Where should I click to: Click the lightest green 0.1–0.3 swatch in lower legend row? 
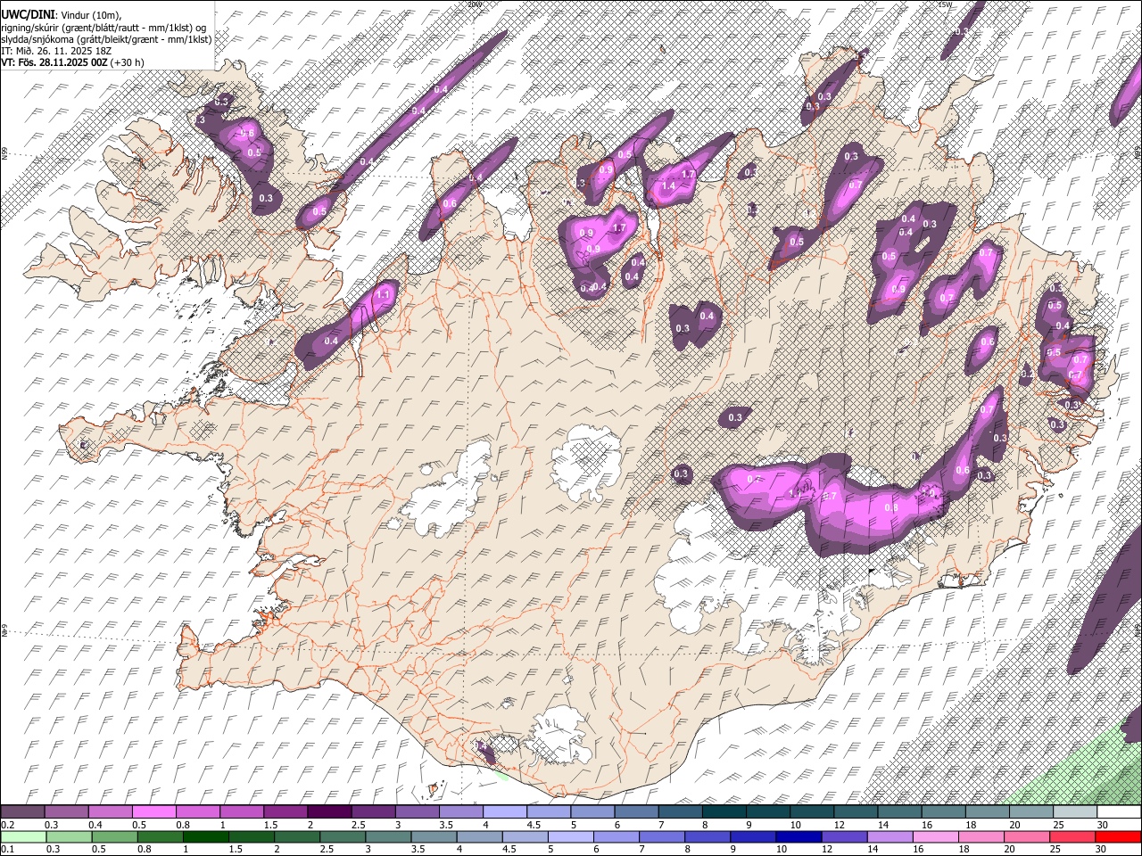23,837
